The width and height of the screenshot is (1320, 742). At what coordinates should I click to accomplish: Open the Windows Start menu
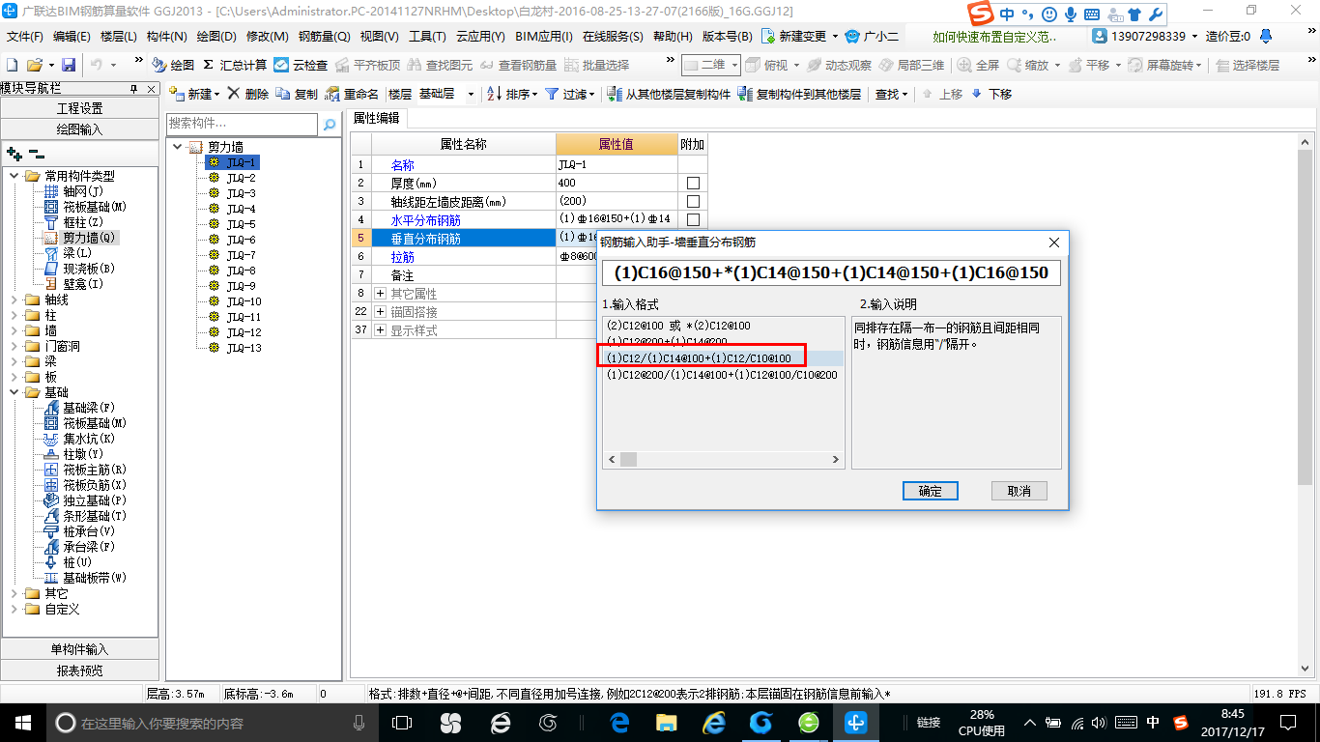click(x=22, y=722)
